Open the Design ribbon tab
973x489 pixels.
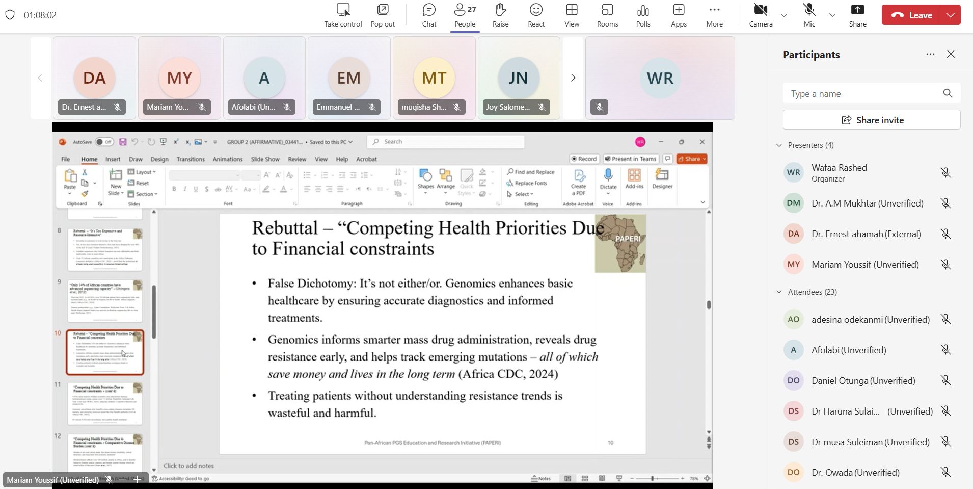tap(159, 159)
